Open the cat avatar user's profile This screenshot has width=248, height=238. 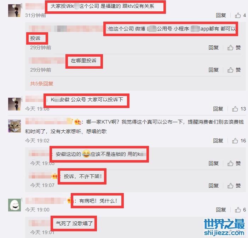[x=15, y=126]
